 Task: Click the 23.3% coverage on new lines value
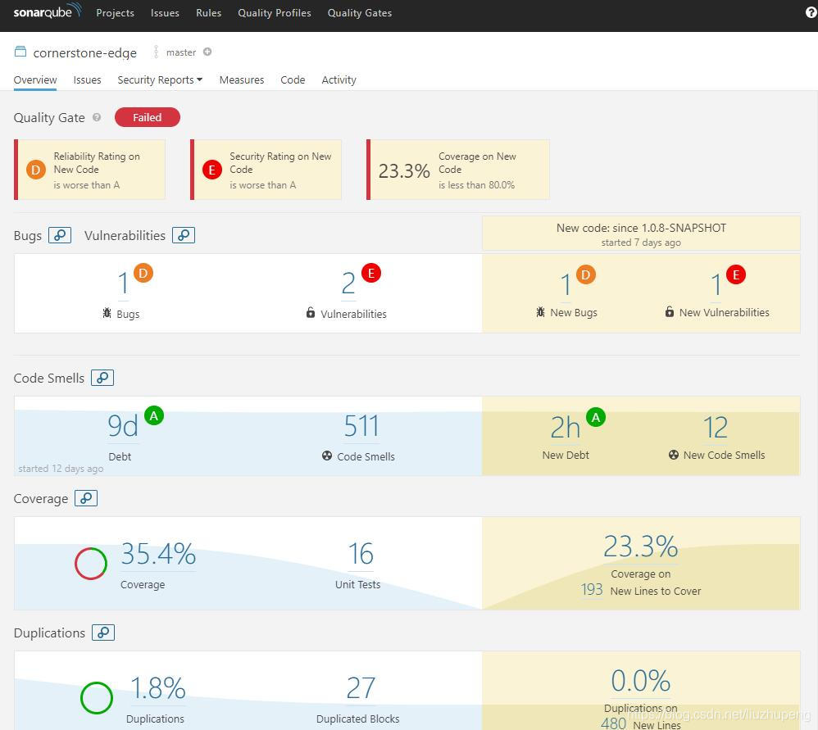pyautogui.click(x=641, y=546)
